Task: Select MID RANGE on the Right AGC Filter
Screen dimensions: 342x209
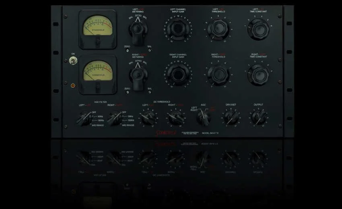Action: pos(128,125)
